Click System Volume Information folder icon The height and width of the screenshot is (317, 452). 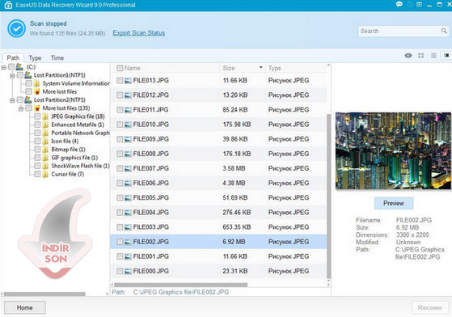(x=36, y=83)
